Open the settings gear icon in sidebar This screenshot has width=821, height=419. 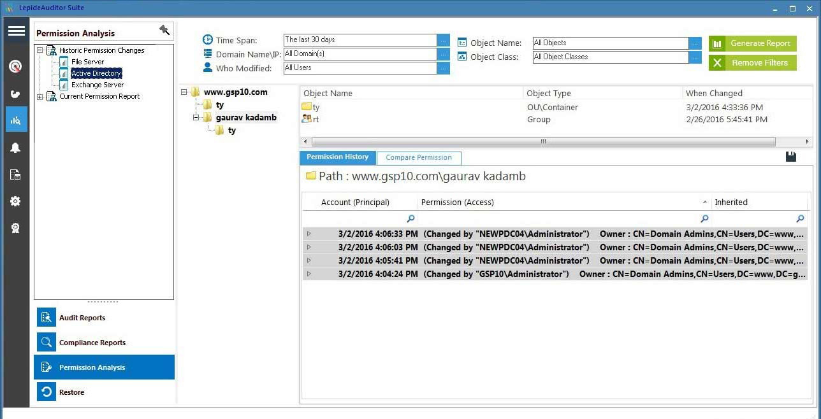point(16,201)
